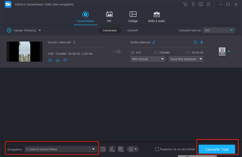Open the Boîte à outils tab
Screen dimensions: 242x157
pyautogui.click(x=156, y=17)
